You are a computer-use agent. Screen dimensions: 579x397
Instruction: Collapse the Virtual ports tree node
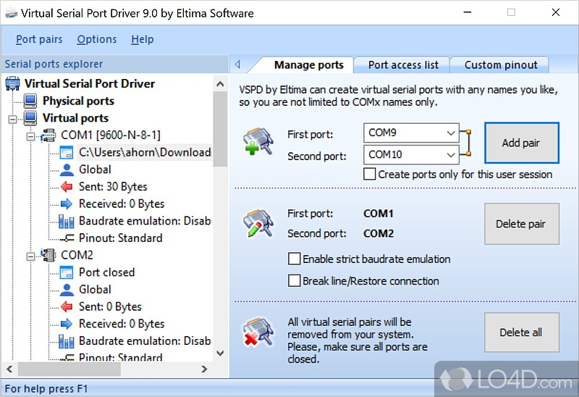point(13,119)
